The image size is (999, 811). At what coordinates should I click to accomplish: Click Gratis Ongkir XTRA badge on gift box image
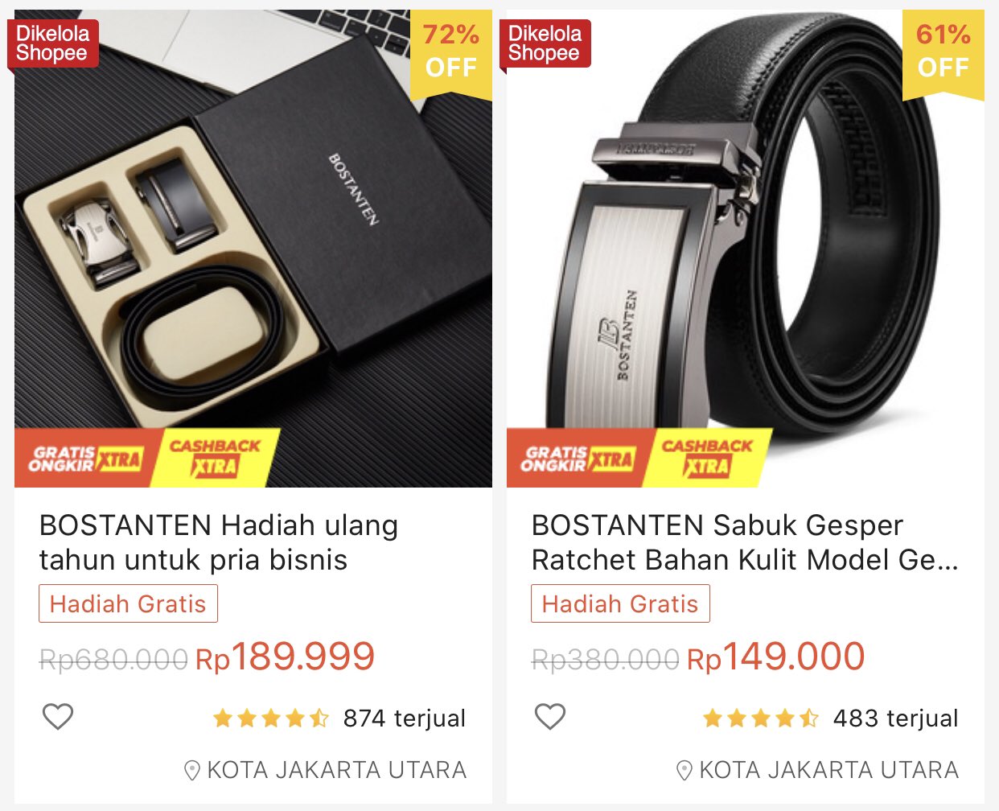(x=85, y=459)
